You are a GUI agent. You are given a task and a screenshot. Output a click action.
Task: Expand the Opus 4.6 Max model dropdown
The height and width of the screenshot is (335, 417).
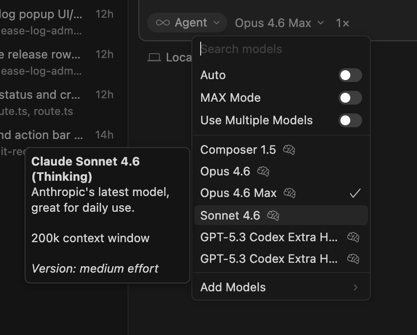click(279, 23)
